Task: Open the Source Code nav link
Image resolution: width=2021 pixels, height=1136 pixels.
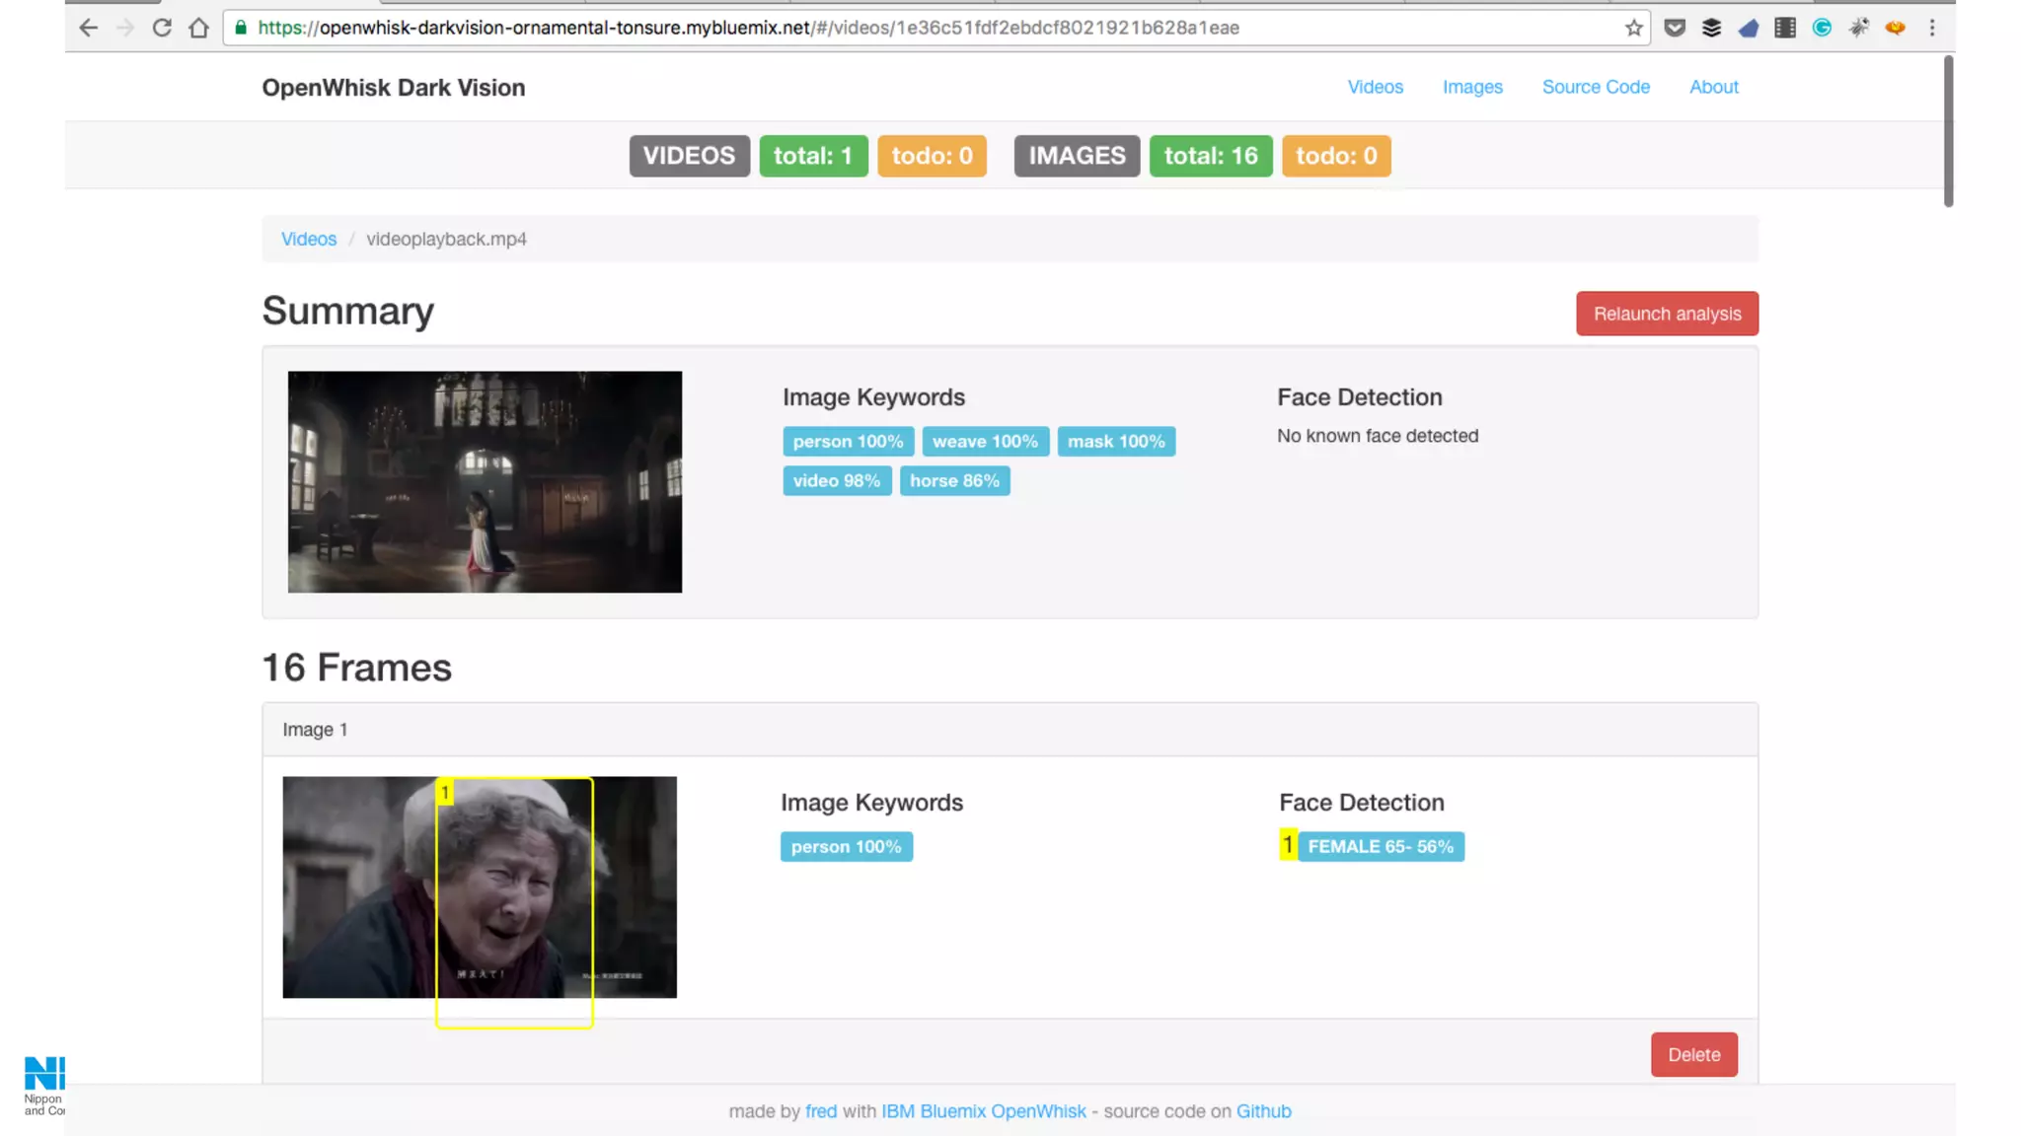Action: pyautogui.click(x=1596, y=87)
